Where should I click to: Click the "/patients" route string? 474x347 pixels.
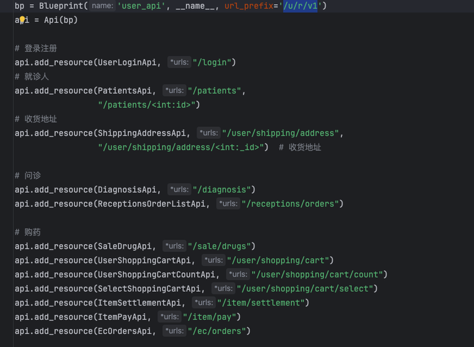pyautogui.click(x=214, y=90)
